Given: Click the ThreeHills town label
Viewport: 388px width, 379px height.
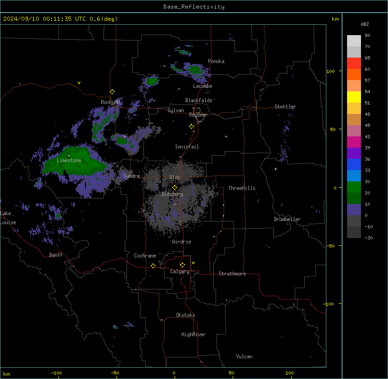Looking at the screenshot, I should click(x=242, y=188).
